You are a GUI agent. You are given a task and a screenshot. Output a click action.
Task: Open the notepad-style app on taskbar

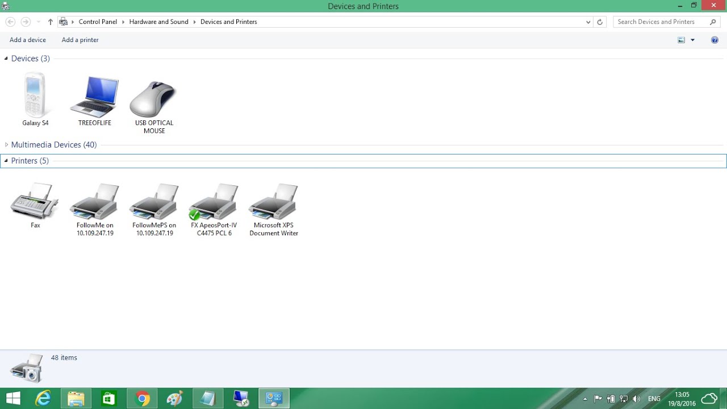pos(208,398)
